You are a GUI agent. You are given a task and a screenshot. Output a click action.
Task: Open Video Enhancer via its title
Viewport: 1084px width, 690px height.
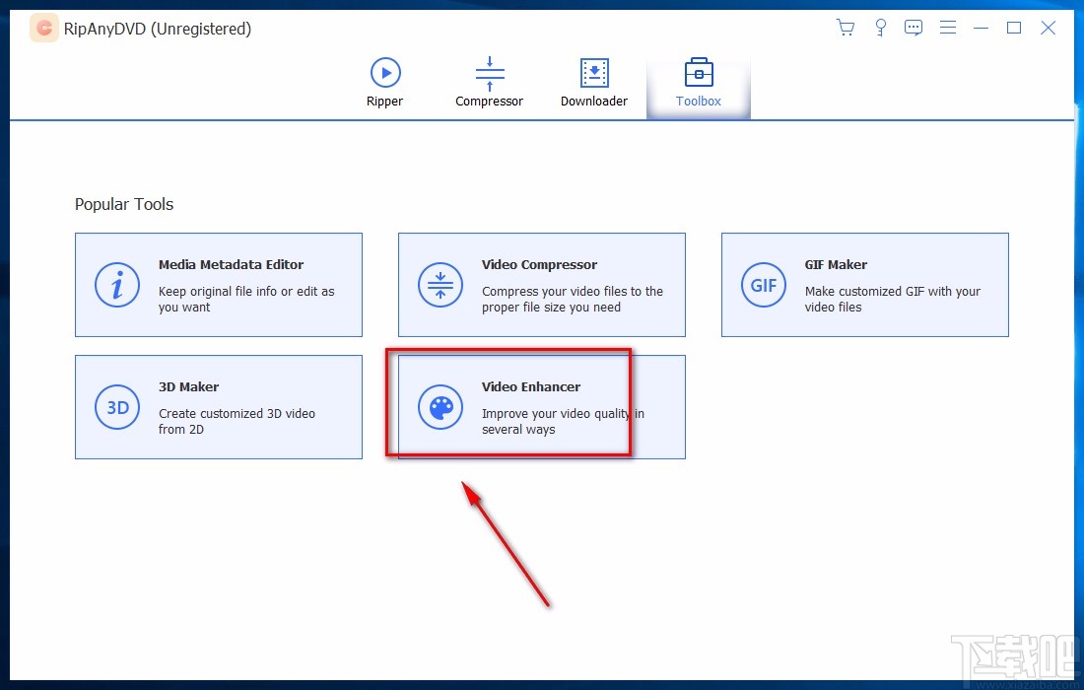531,387
